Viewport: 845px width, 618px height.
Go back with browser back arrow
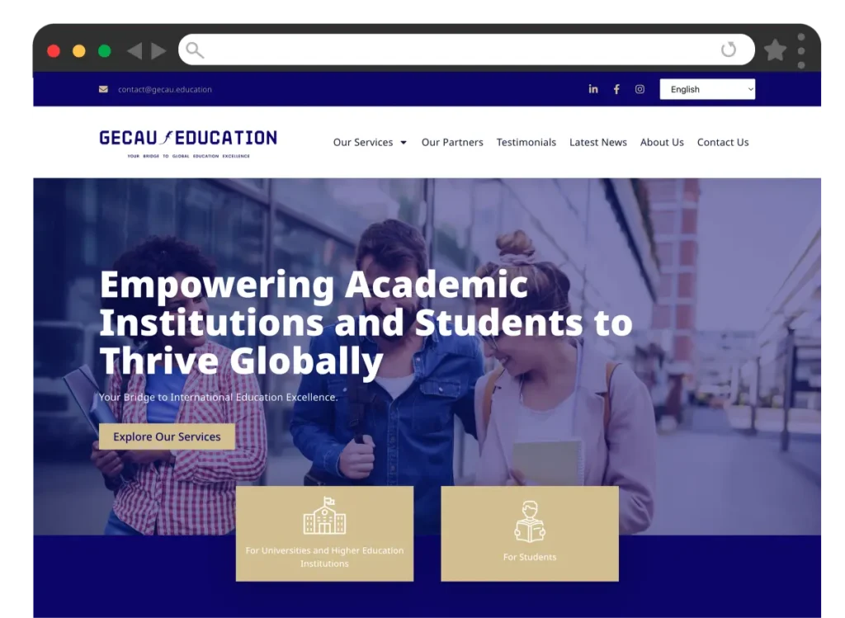135,50
